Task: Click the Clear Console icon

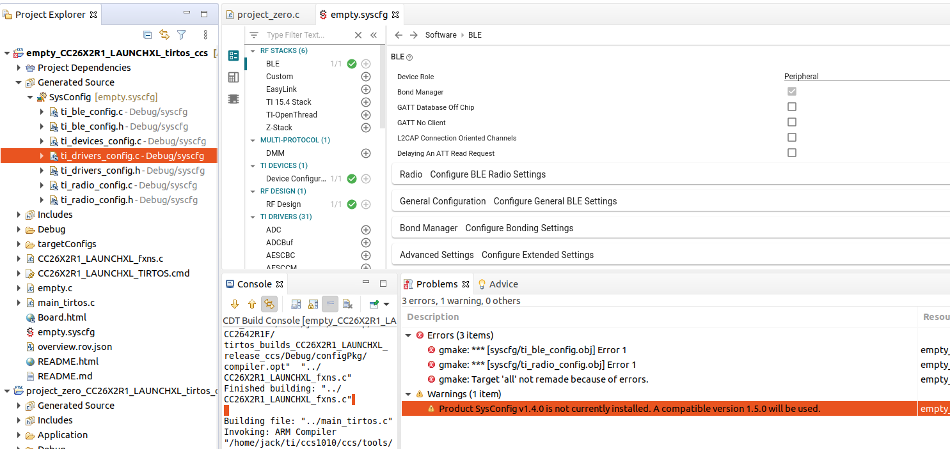Action: click(347, 304)
